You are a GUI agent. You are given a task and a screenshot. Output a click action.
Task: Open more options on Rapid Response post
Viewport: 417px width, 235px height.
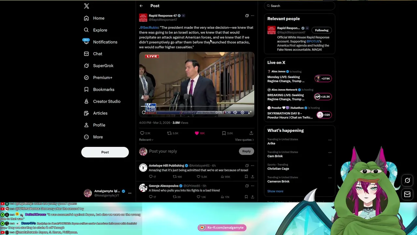252,16
